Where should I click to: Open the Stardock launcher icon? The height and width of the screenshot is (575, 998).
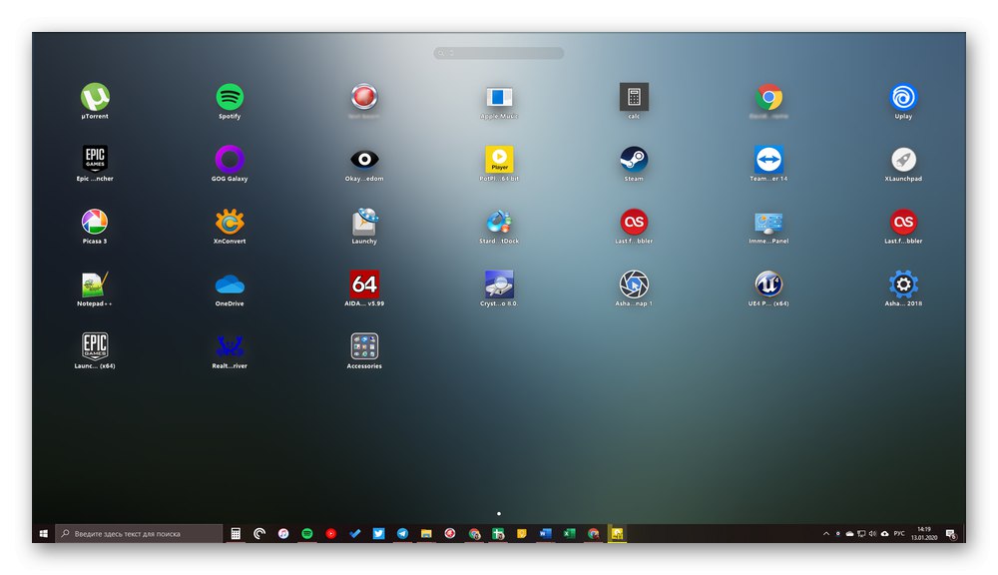[x=499, y=222]
